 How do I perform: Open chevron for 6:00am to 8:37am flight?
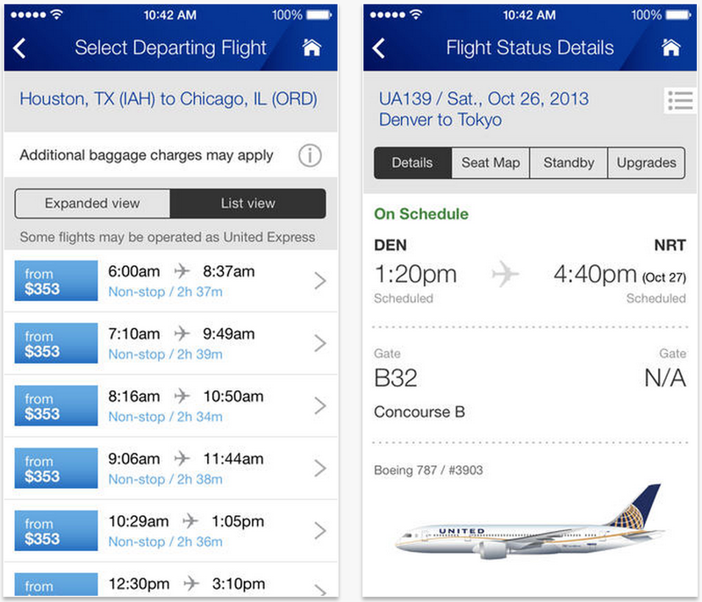319,281
